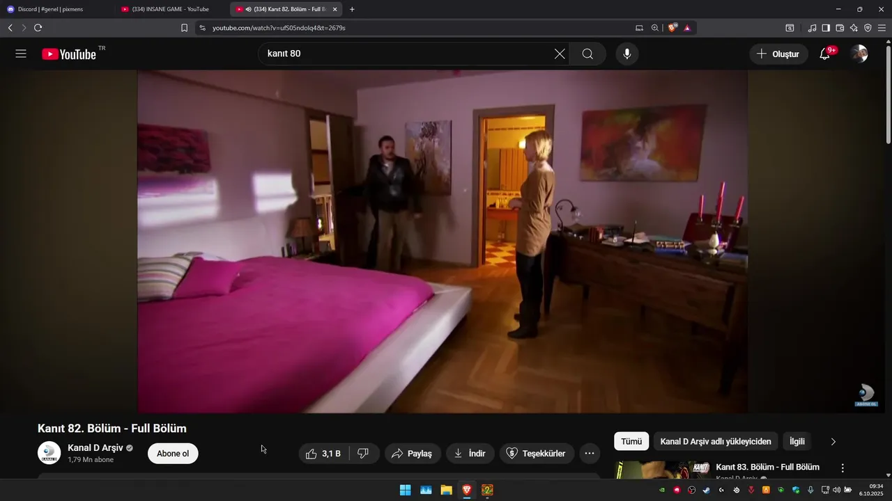Open the Steam tray icon

tap(706, 490)
